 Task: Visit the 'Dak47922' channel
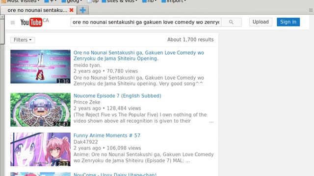(x=86, y=142)
